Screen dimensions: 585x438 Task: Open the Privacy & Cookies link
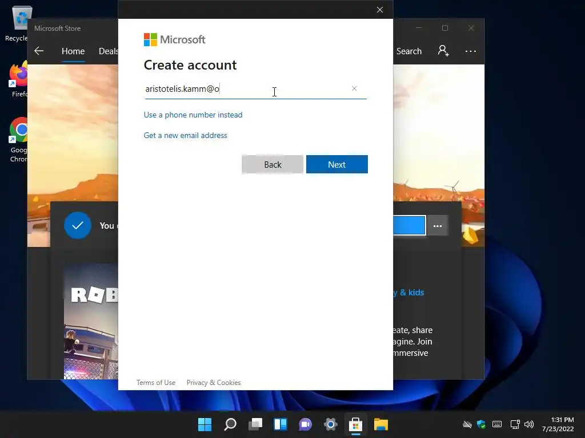214,383
